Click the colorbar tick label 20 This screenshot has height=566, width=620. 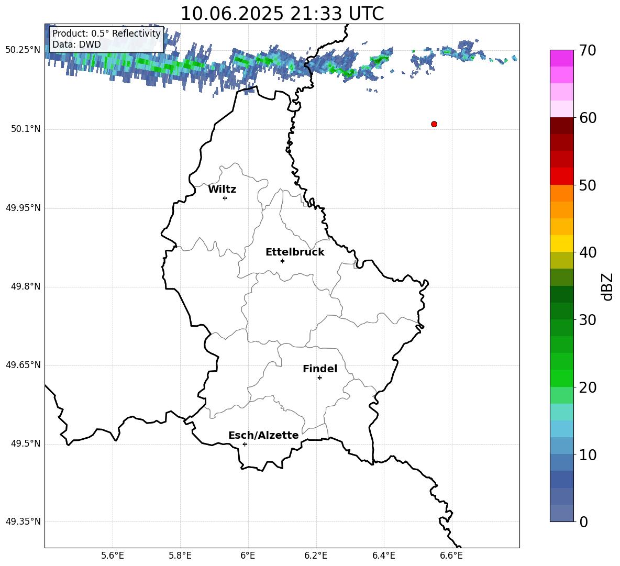588,387
